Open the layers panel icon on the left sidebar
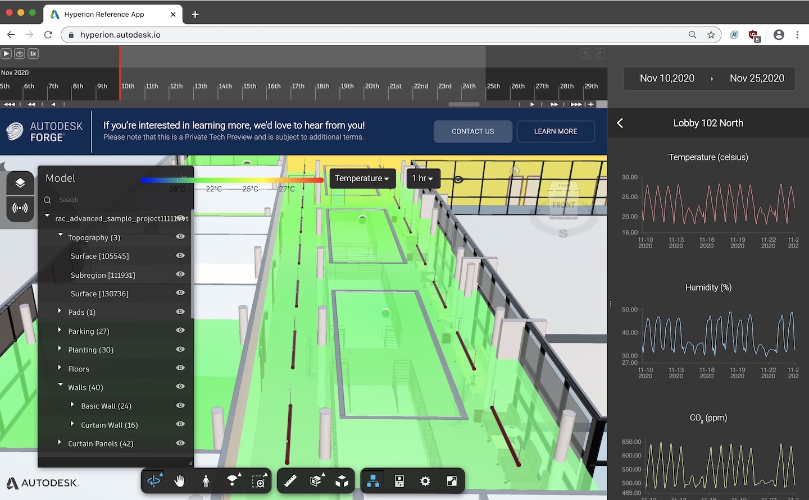Screen dimensions: 809x500 [x=20, y=182]
